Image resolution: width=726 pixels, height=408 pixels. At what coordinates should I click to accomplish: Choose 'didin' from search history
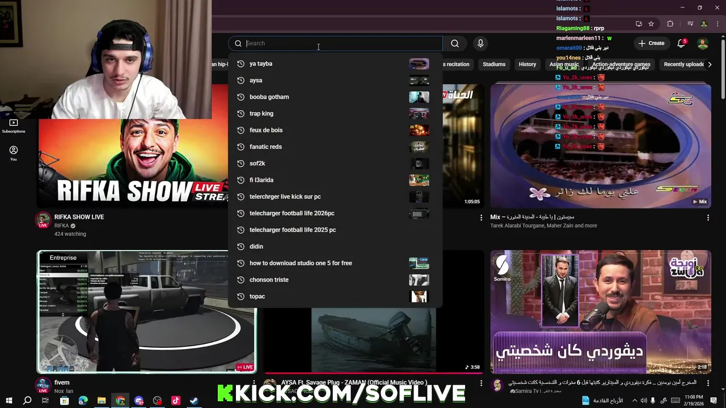335,246
